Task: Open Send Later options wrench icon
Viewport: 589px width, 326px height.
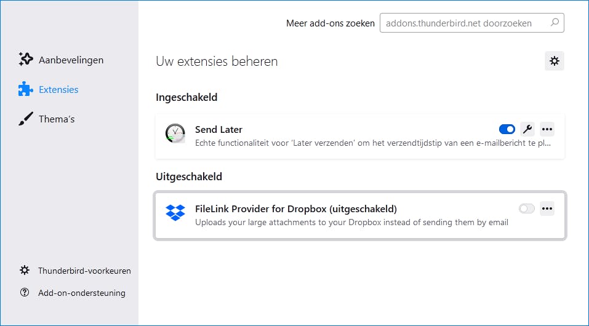Action: pyautogui.click(x=527, y=129)
